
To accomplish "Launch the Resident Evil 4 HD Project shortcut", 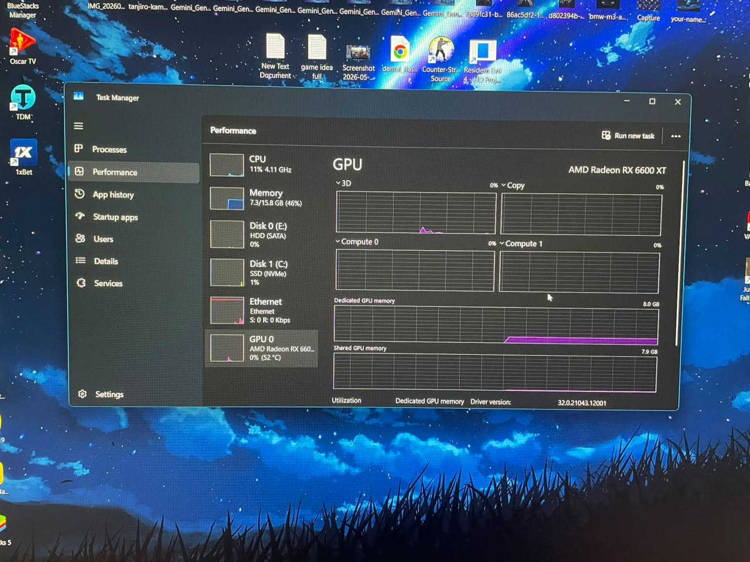I will 483,61.
